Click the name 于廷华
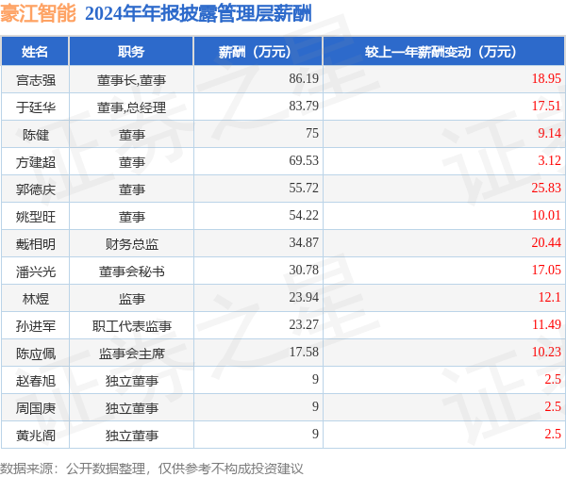Screen dimensions: 566x477 36,107
